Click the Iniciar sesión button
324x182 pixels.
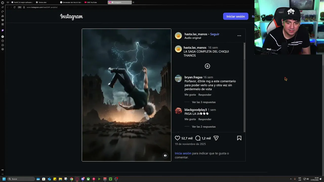point(236,16)
